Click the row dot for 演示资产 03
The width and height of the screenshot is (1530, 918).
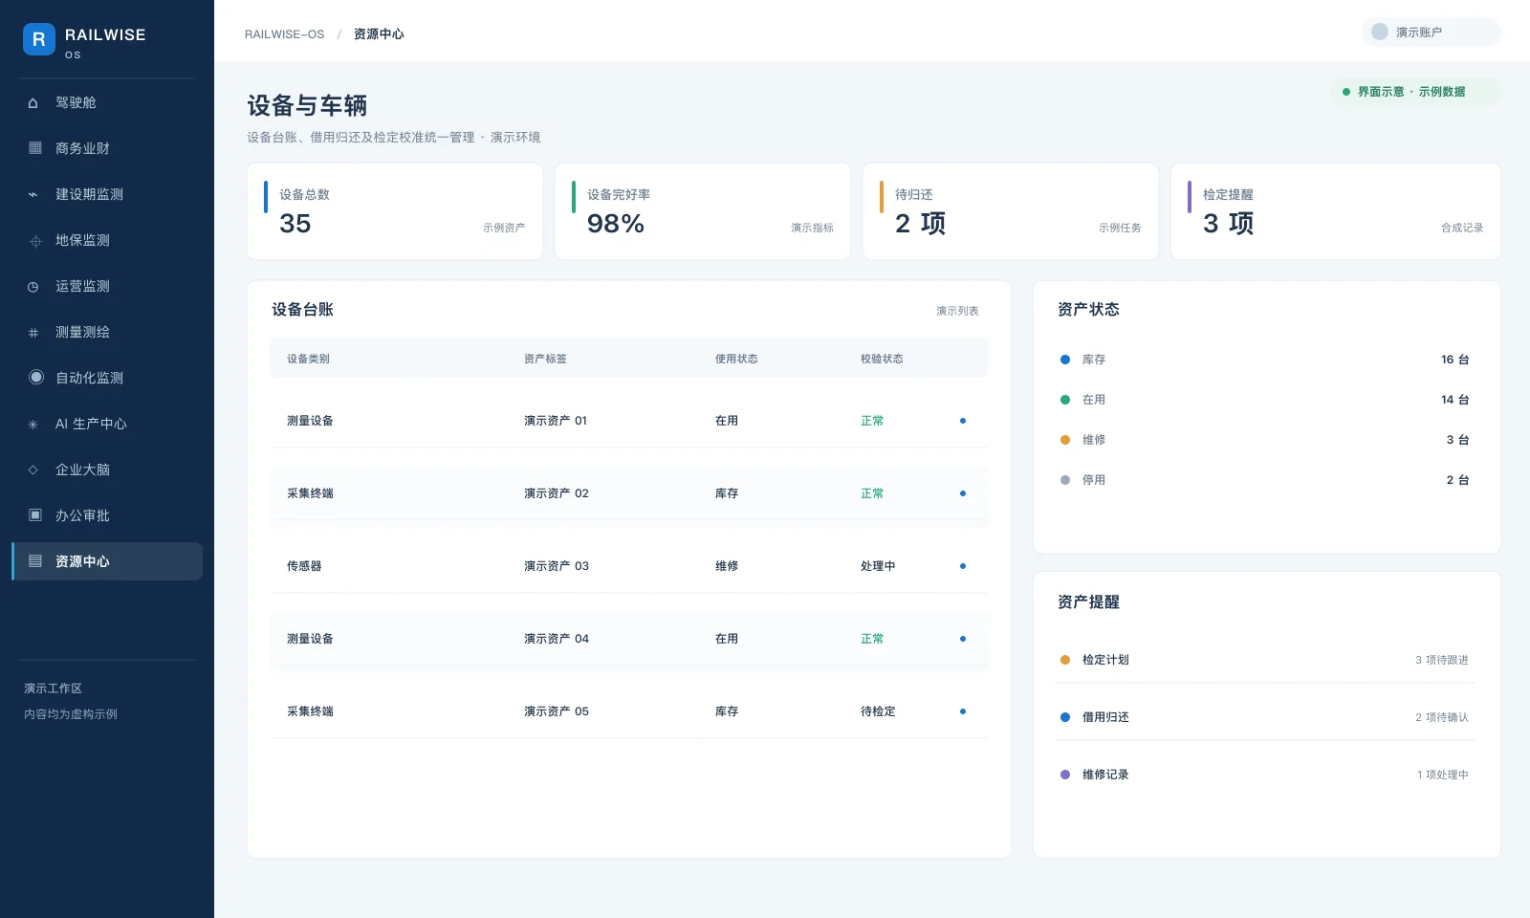click(x=963, y=566)
